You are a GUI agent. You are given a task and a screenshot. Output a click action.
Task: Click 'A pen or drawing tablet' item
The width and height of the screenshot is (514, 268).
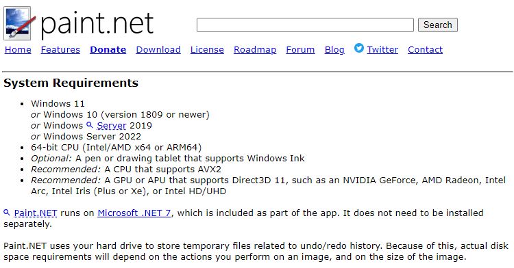point(168,159)
